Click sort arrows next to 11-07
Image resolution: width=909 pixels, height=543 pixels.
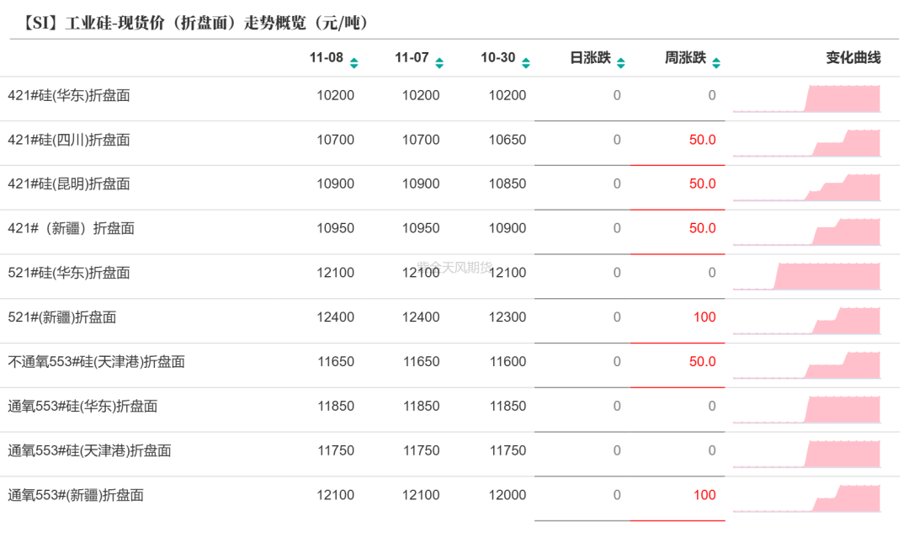439,62
